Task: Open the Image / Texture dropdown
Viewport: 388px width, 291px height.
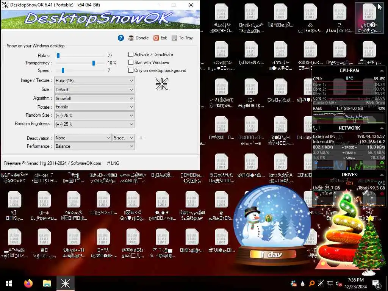Action: 94,81
